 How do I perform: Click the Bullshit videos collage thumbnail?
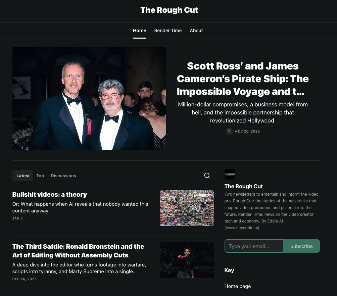coord(187,208)
